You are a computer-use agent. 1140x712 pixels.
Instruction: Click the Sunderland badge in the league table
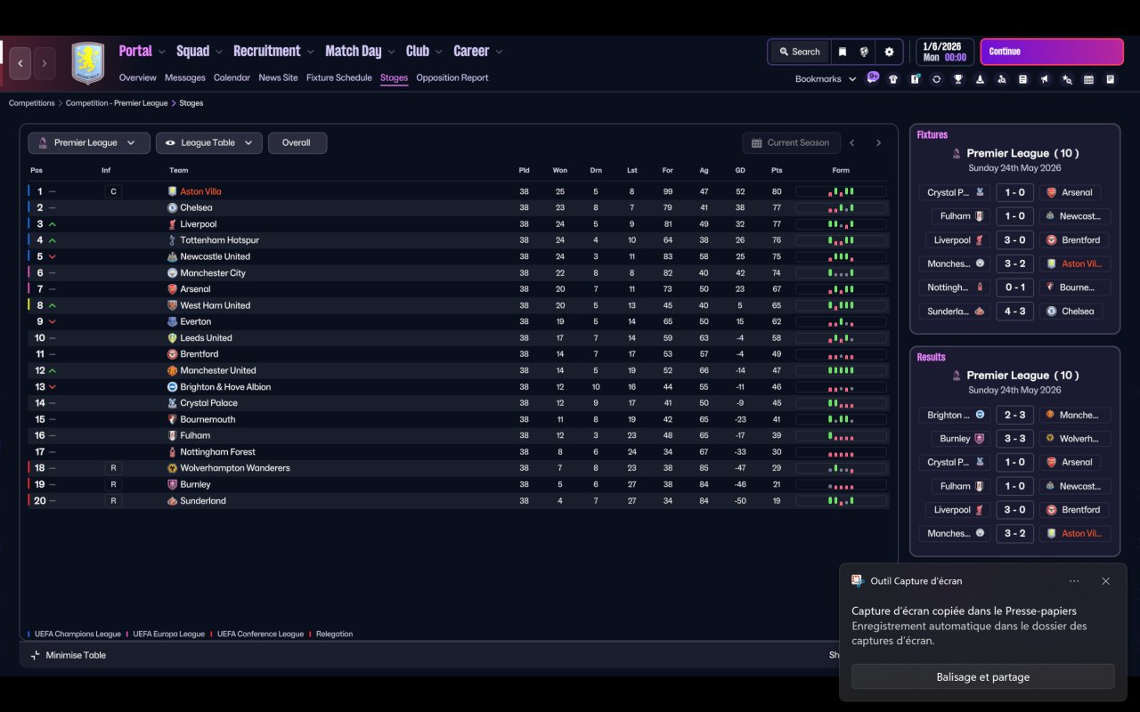pyautogui.click(x=173, y=501)
